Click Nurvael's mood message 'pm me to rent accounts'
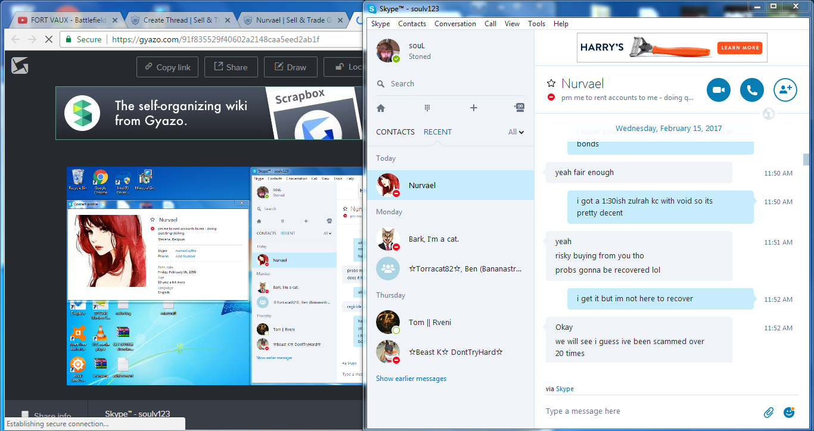The image size is (814, 431). tap(627, 98)
